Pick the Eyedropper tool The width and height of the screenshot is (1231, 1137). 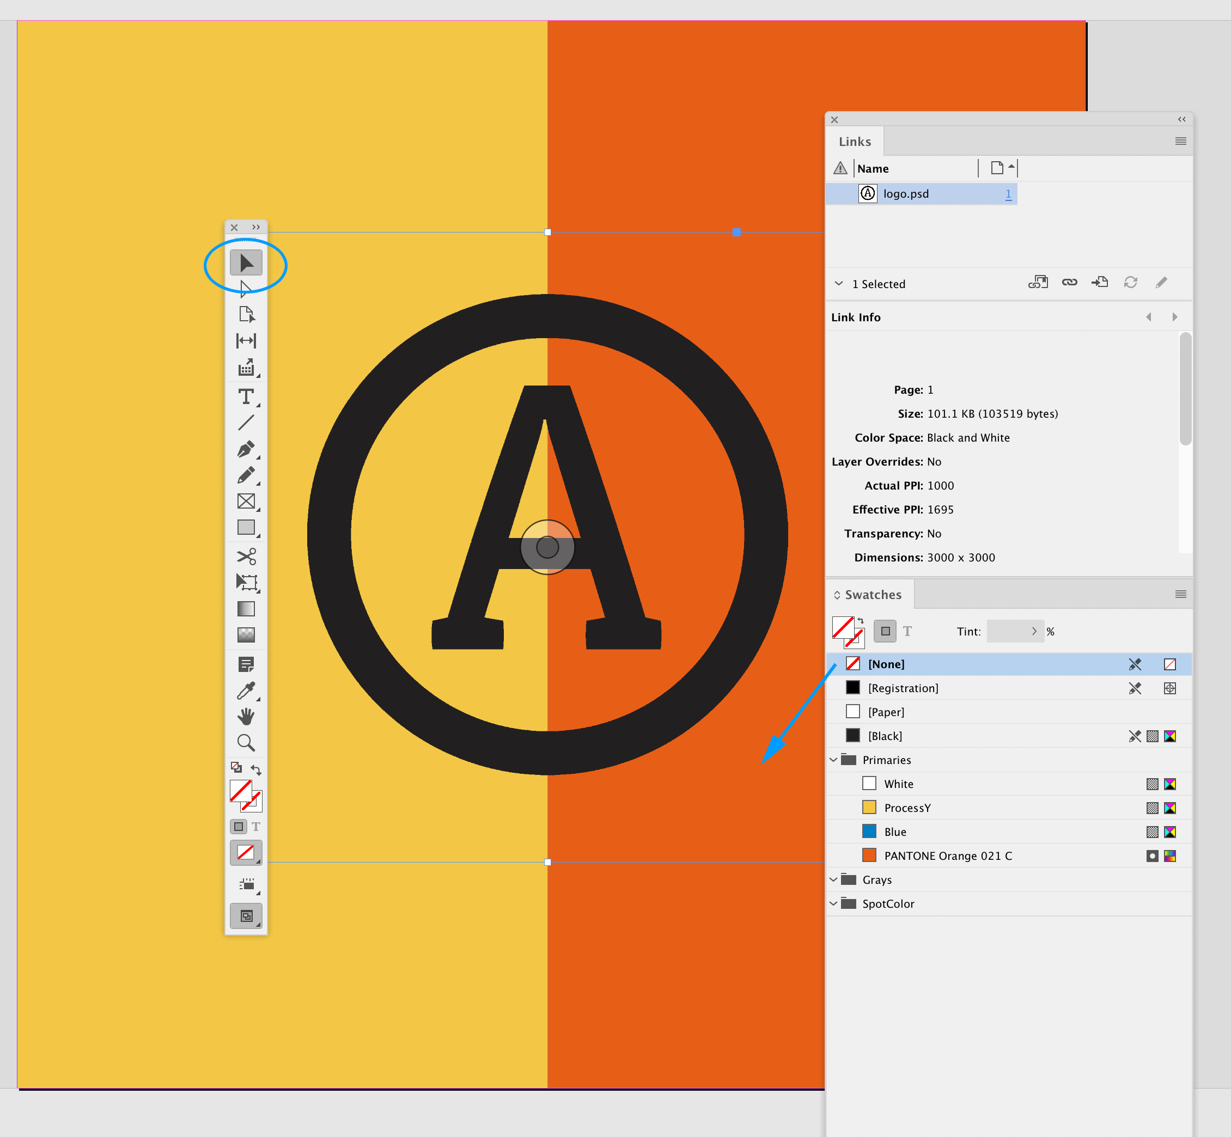[x=246, y=690]
